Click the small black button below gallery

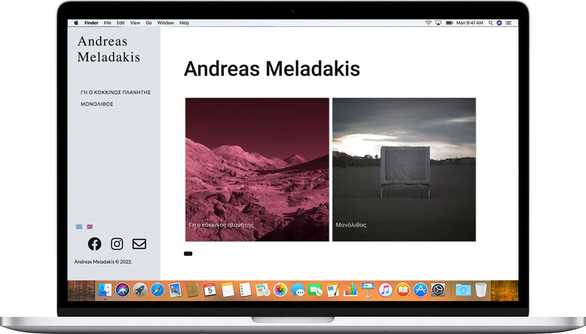point(188,253)
